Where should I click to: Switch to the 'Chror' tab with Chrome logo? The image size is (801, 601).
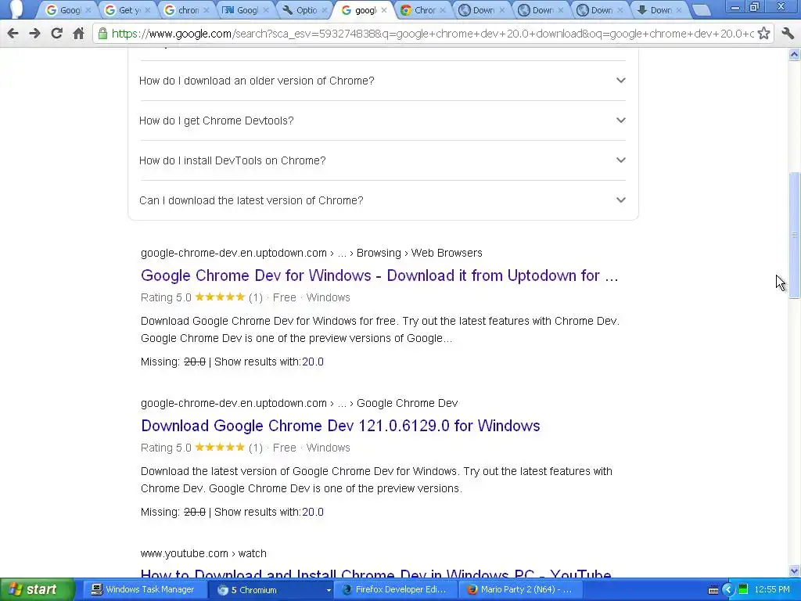click(x=423, y=10)
